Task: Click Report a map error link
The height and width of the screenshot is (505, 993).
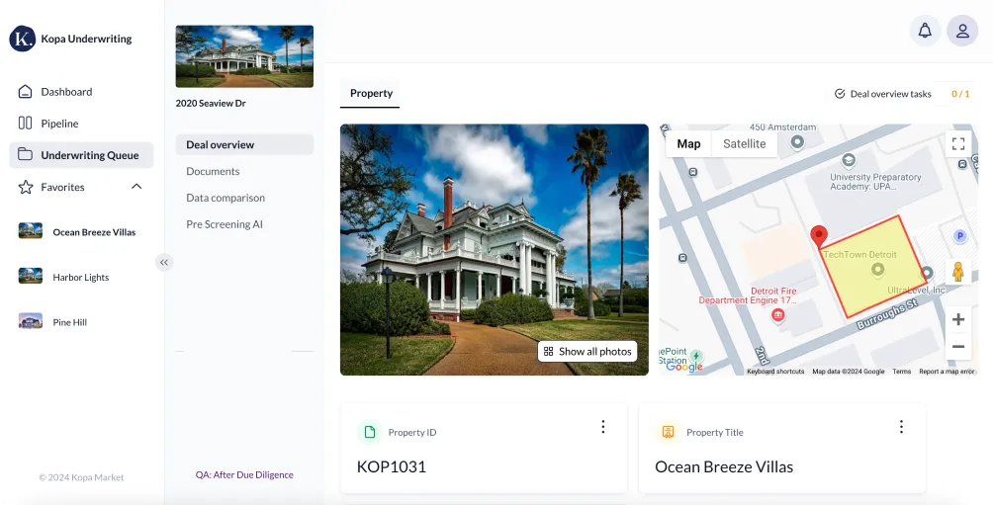Action: [947, 372]
